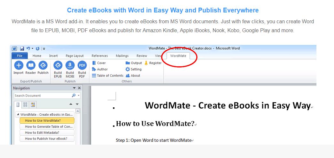Image resolution: width=334 pixels, height=158 pixels.
Task: Click the Word application icon in title bar
Action: [x=14, y=49]
